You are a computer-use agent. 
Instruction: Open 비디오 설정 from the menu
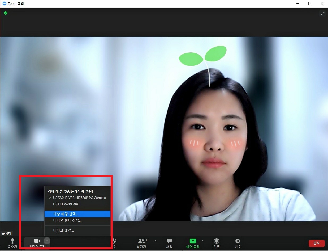(63, 231)
